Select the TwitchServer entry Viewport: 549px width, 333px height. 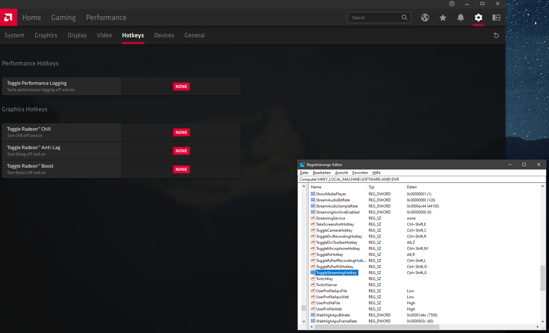327,285
